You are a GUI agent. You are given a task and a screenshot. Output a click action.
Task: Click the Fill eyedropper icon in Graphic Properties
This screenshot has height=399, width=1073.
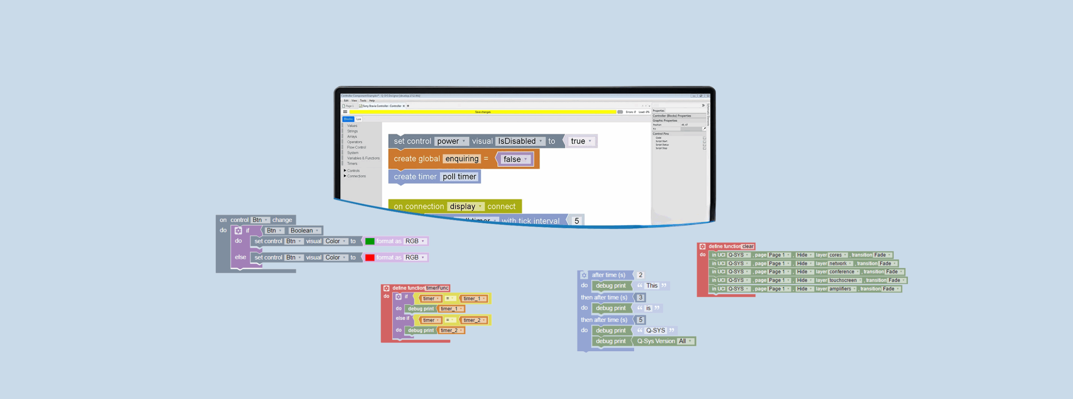point(704,129)
